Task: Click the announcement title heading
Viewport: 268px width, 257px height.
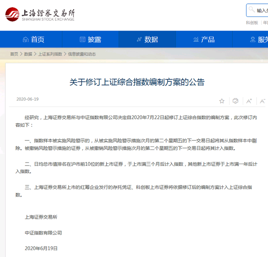Action: [x=137, y=82]
